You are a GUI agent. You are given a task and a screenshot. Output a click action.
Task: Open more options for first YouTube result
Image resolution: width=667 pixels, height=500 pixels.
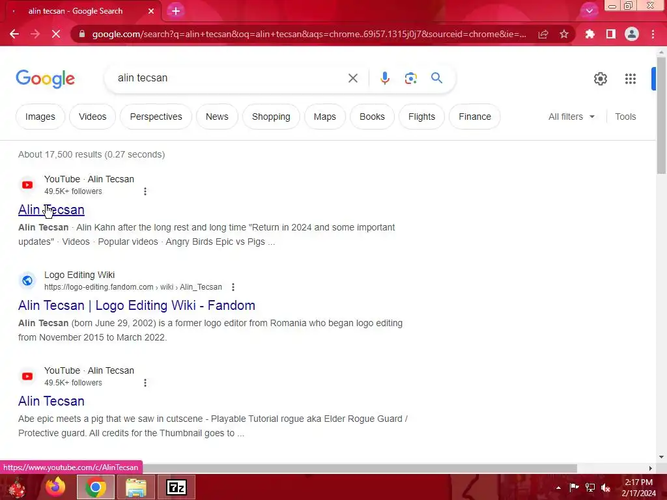pos(145,191)
